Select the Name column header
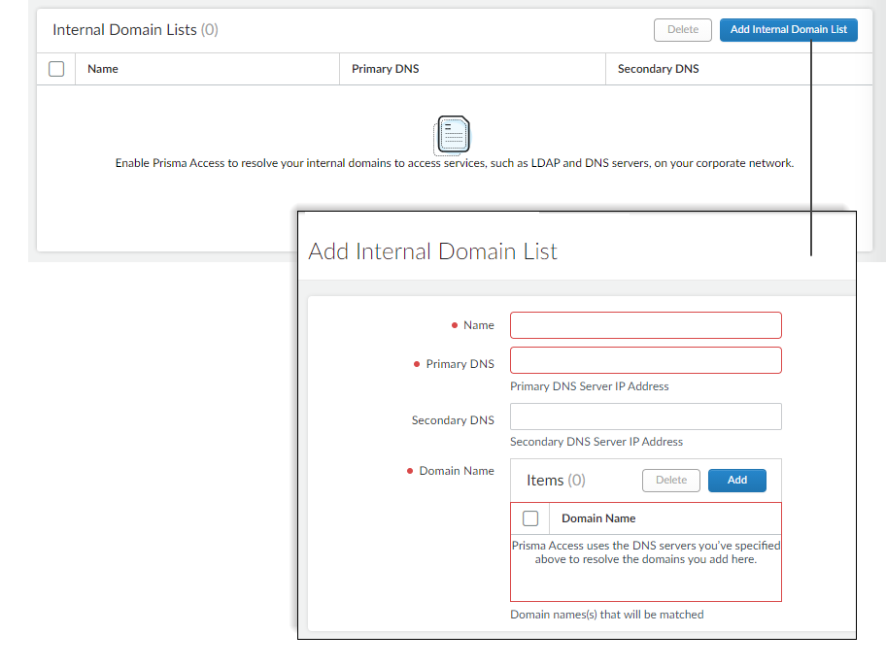 [102, 68]
